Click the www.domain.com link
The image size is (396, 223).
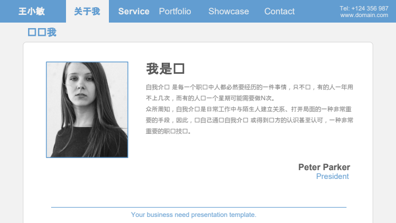click(x=364, y=15)
